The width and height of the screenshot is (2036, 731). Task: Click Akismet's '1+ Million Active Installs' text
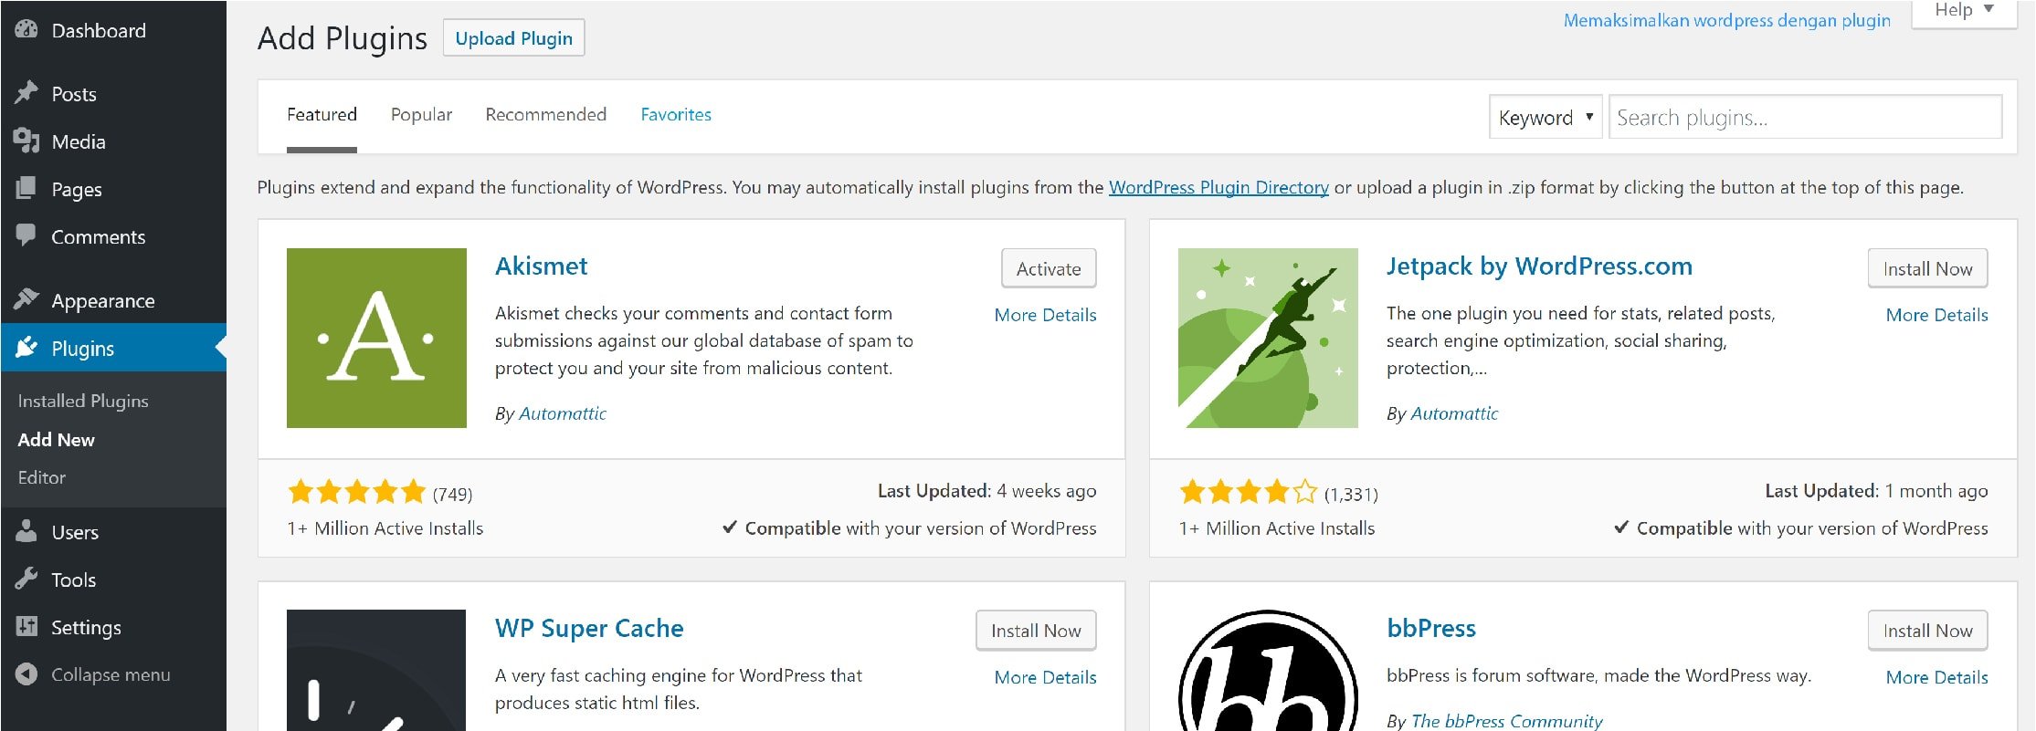385,528
